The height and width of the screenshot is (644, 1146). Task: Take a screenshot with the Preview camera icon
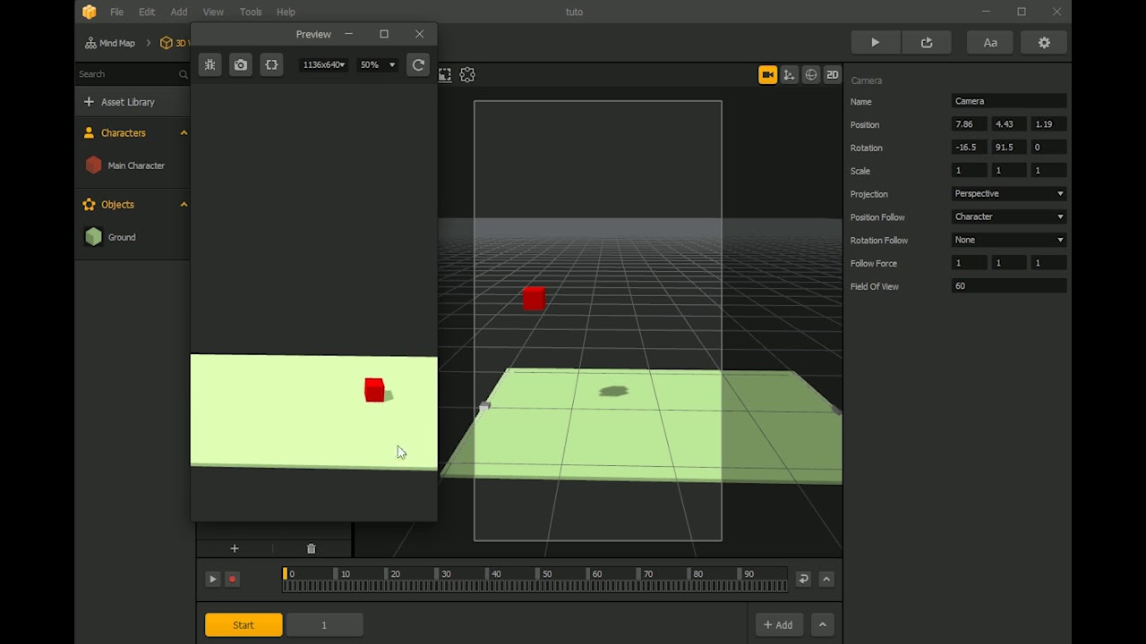coord(241,64)
